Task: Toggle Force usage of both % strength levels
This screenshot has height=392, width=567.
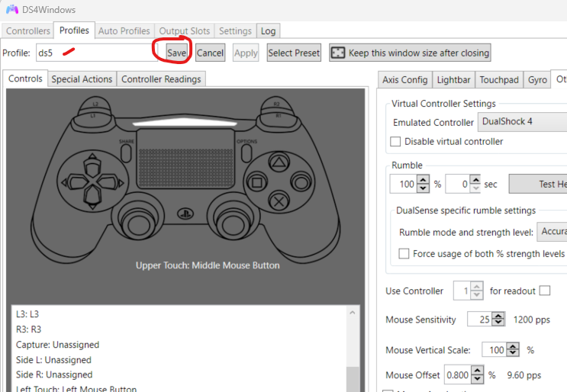Action: (x=404, y=254)
